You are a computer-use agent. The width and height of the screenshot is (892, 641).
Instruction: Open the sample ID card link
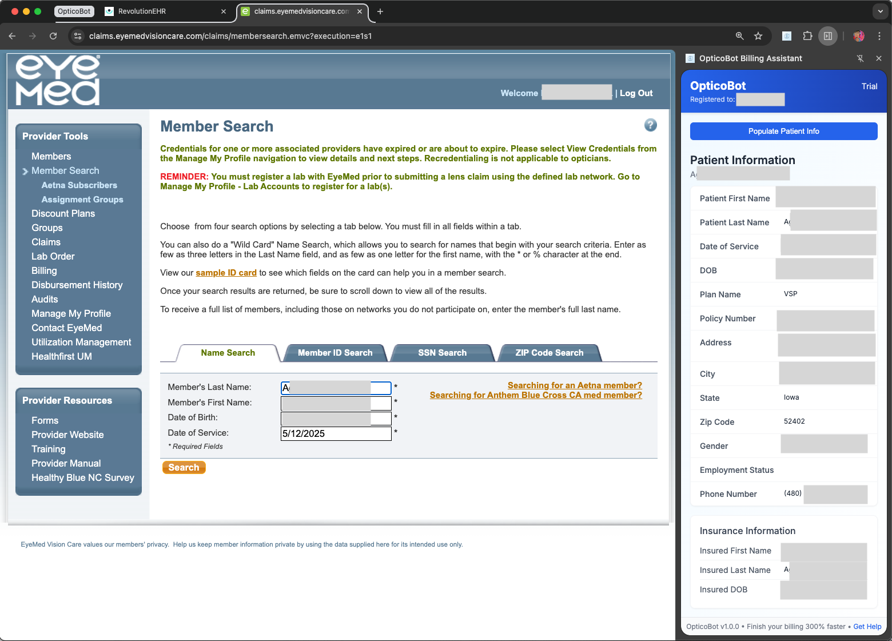pos(226,273)
